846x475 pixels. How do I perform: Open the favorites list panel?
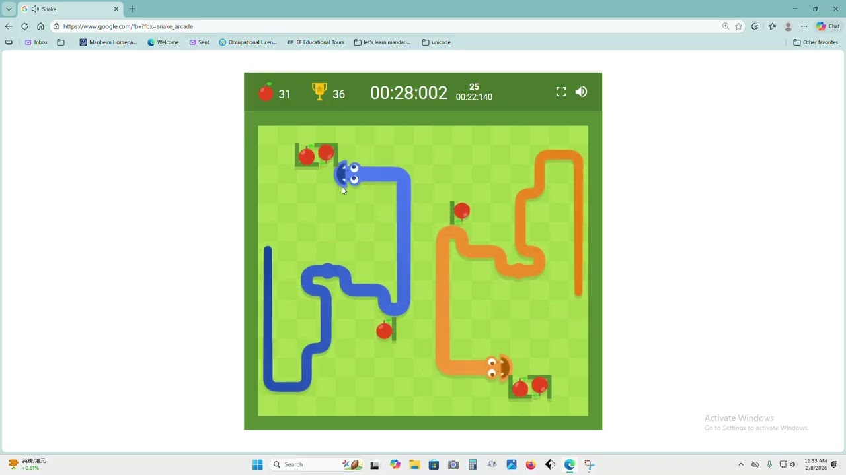click(x=772, y=26)
